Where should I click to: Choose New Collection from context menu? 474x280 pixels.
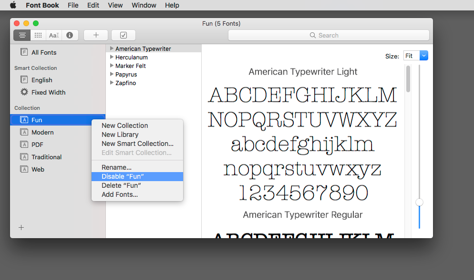(137, 126)
